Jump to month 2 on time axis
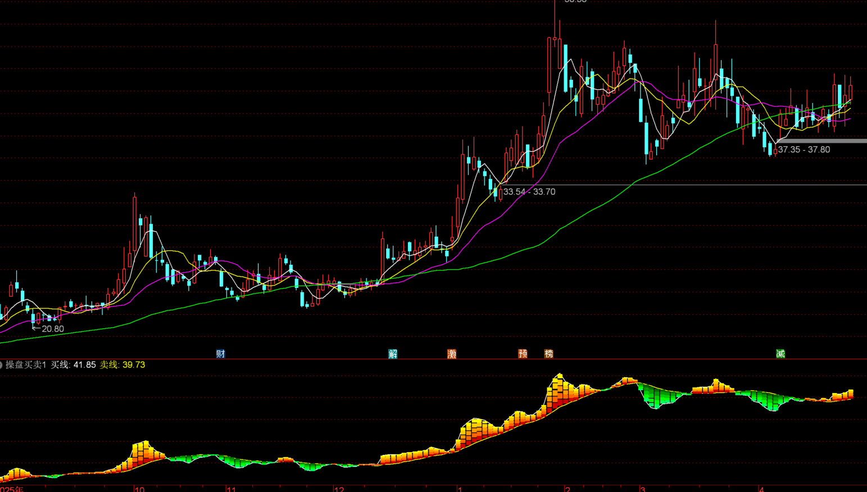This screenshot has height=492, width=867. click(568, 489)
